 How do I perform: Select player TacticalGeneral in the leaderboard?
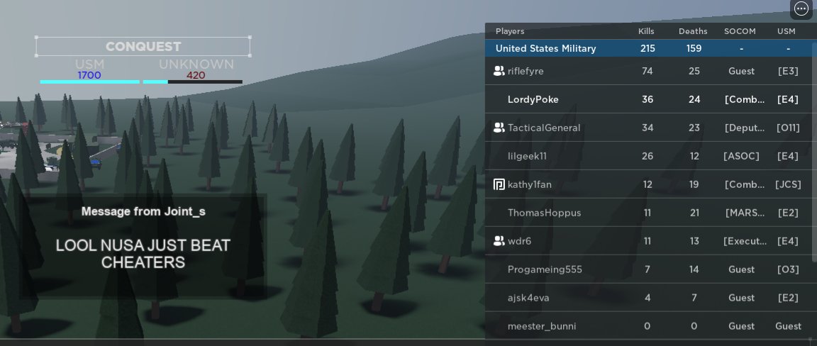click(x=648, y=128)
